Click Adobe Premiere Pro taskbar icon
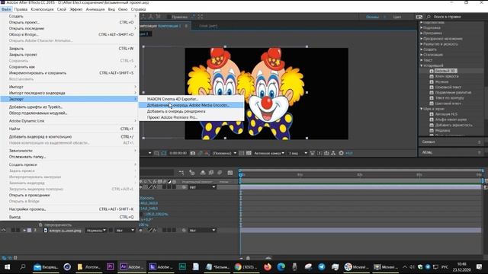488x274 pixels. point(110,267)
